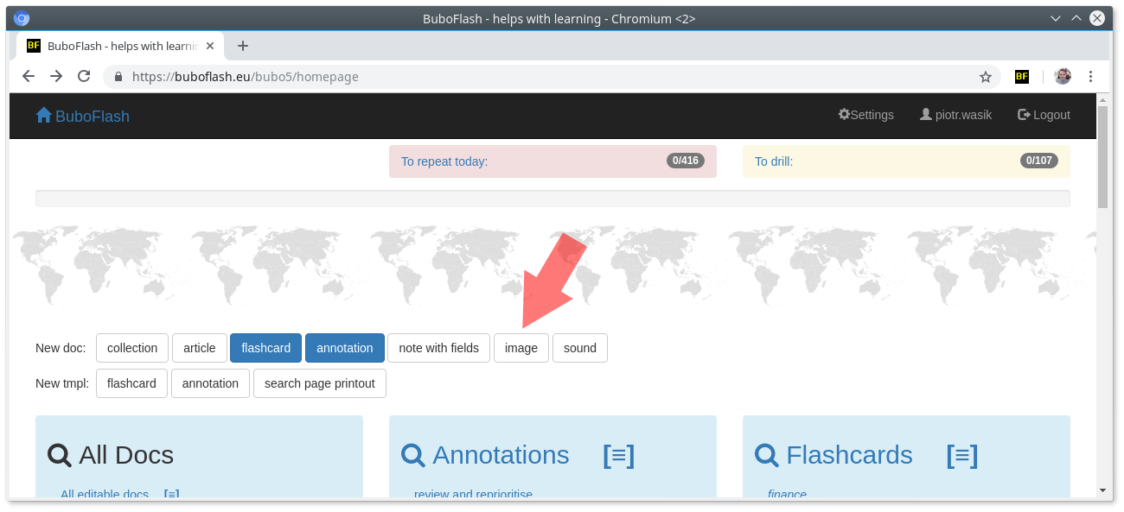The height and width of the screenshot is (512, 1124).
Task: Create a new image doc
Action: point(521,348)
